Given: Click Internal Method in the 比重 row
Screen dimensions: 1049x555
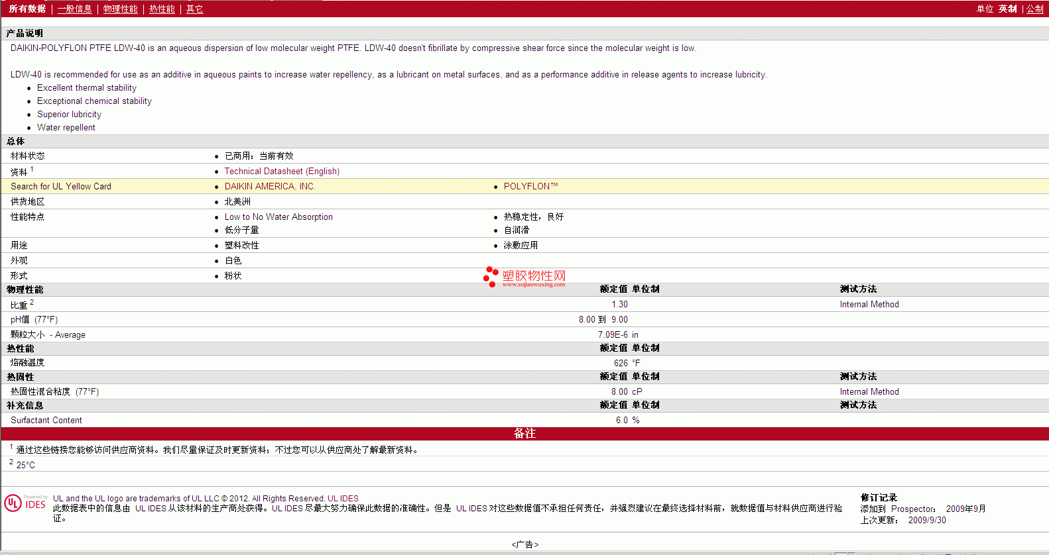Looking at the screenshot, I should click(x=869, y=304).
